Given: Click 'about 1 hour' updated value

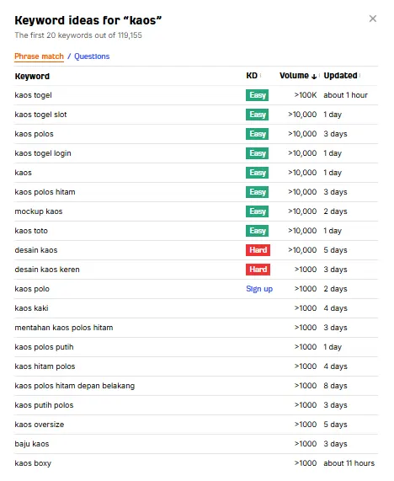Looking at the screenshot, I should (345, 95).
